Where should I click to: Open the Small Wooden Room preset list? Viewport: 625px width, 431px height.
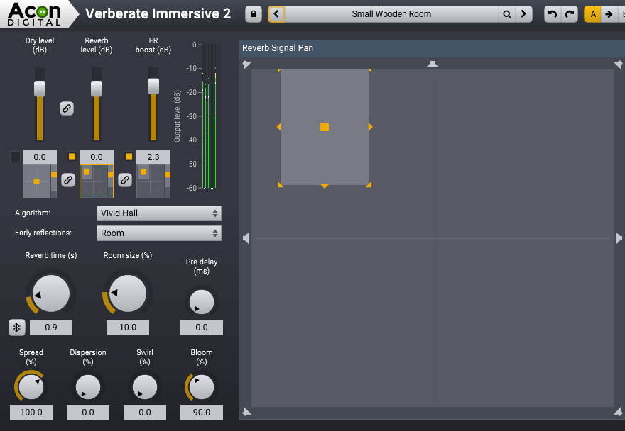click(391, 14)
